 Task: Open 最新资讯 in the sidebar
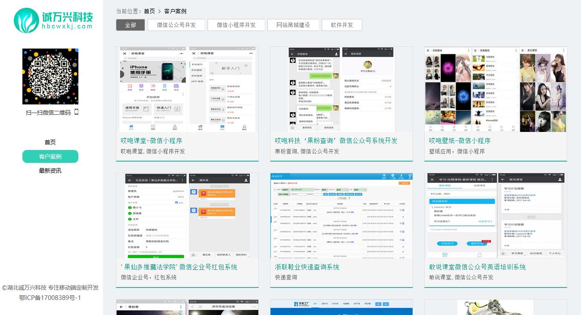pyautogui.click(x=50, y=171)
